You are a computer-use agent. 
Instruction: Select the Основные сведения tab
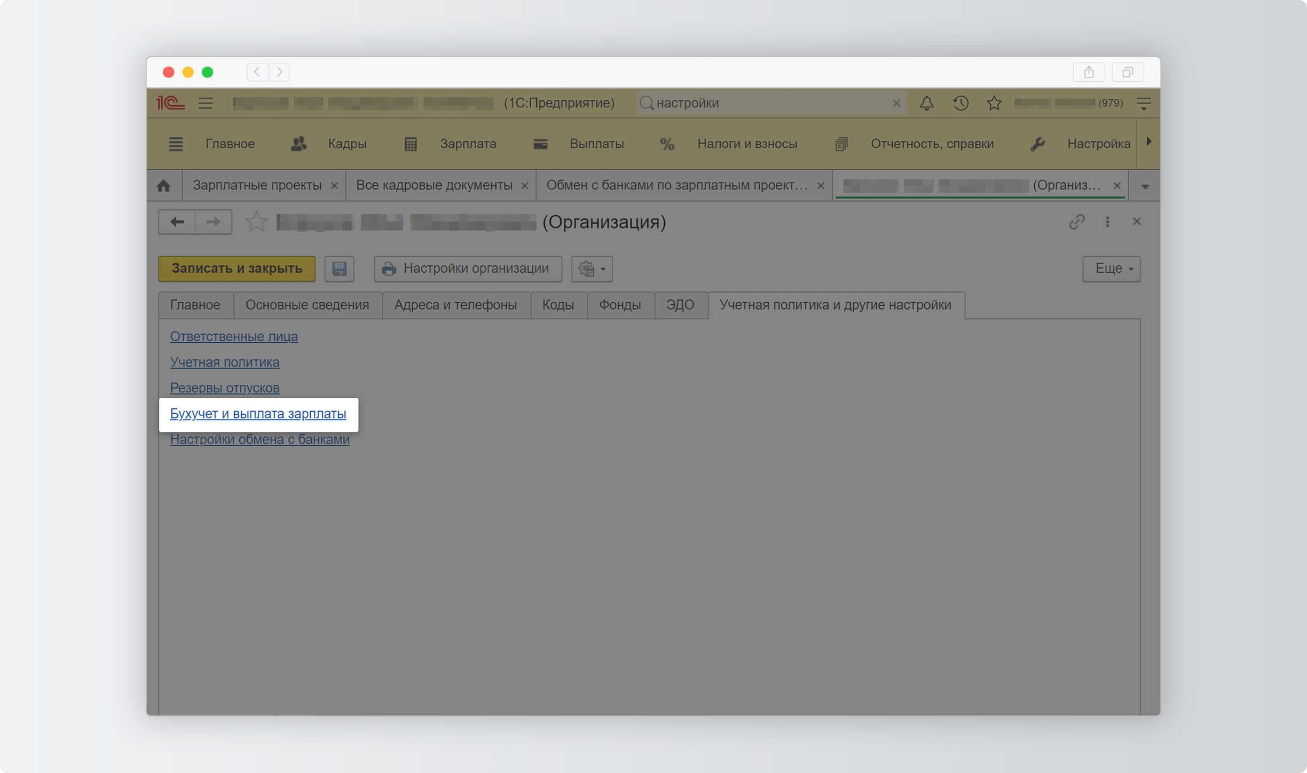click(307, 305)
